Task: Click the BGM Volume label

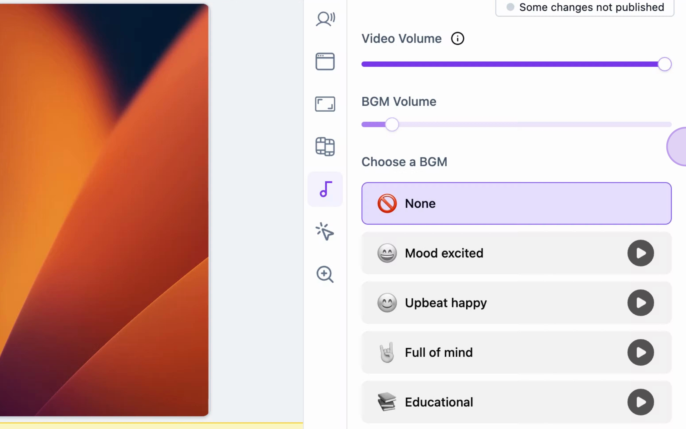Action: coord(399,102)
